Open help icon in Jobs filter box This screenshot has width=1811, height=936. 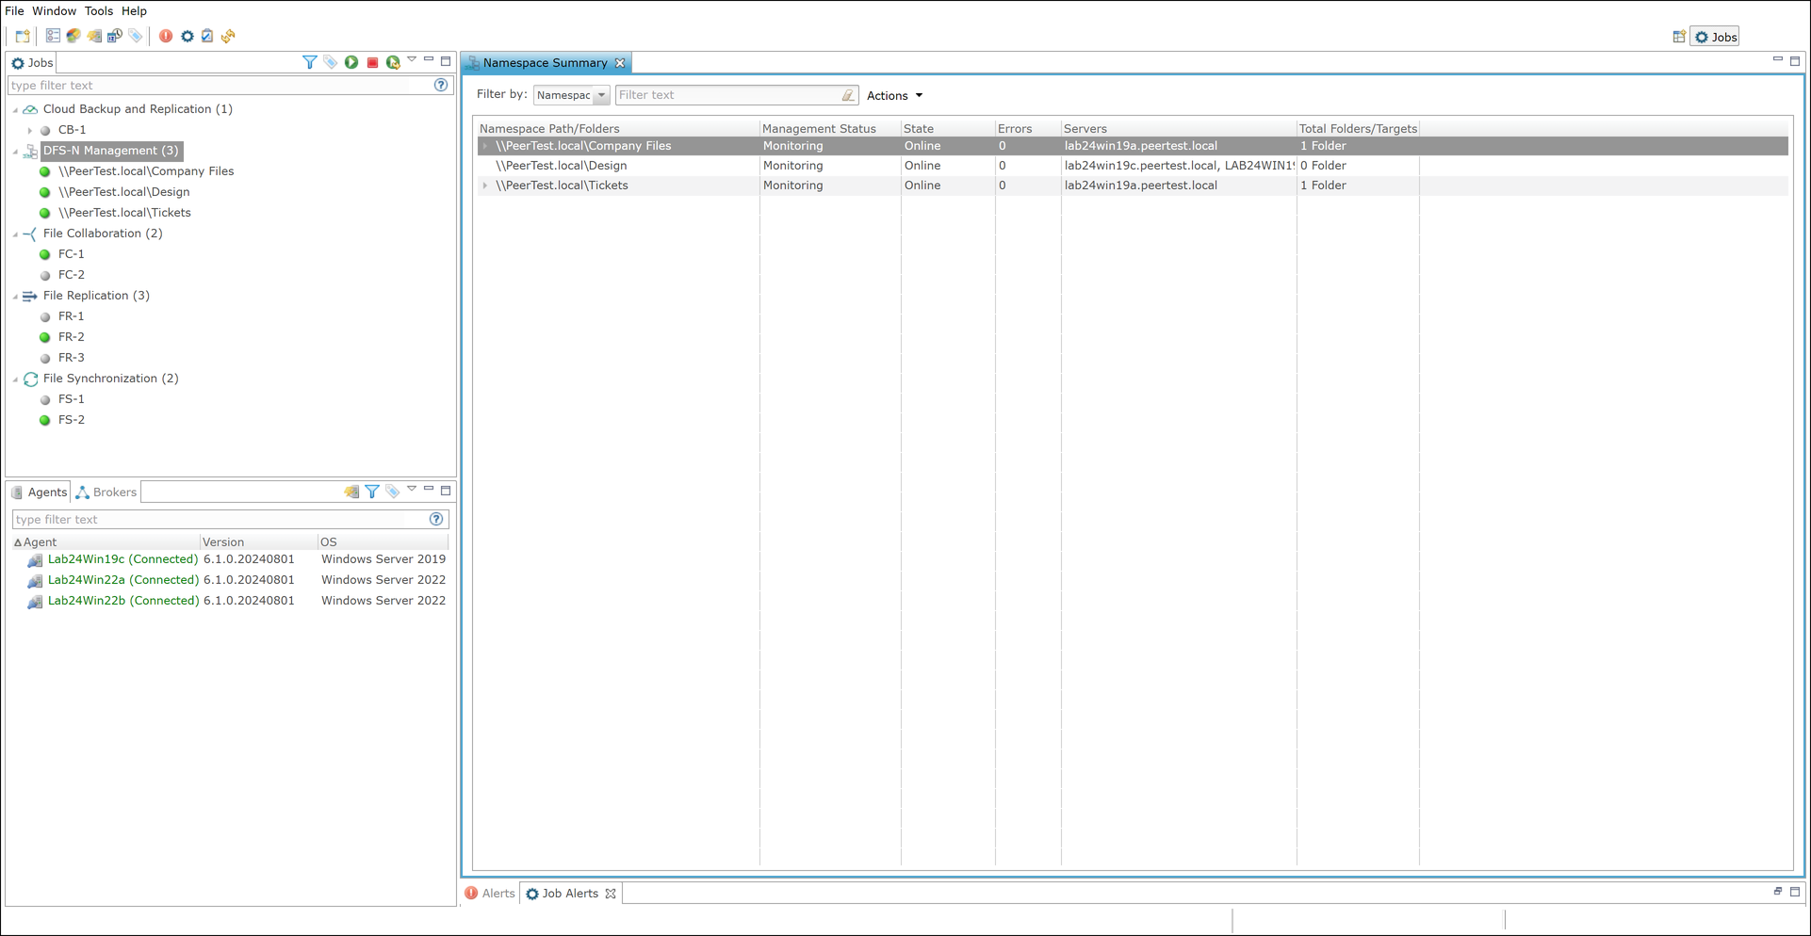(x=441, y=85)
